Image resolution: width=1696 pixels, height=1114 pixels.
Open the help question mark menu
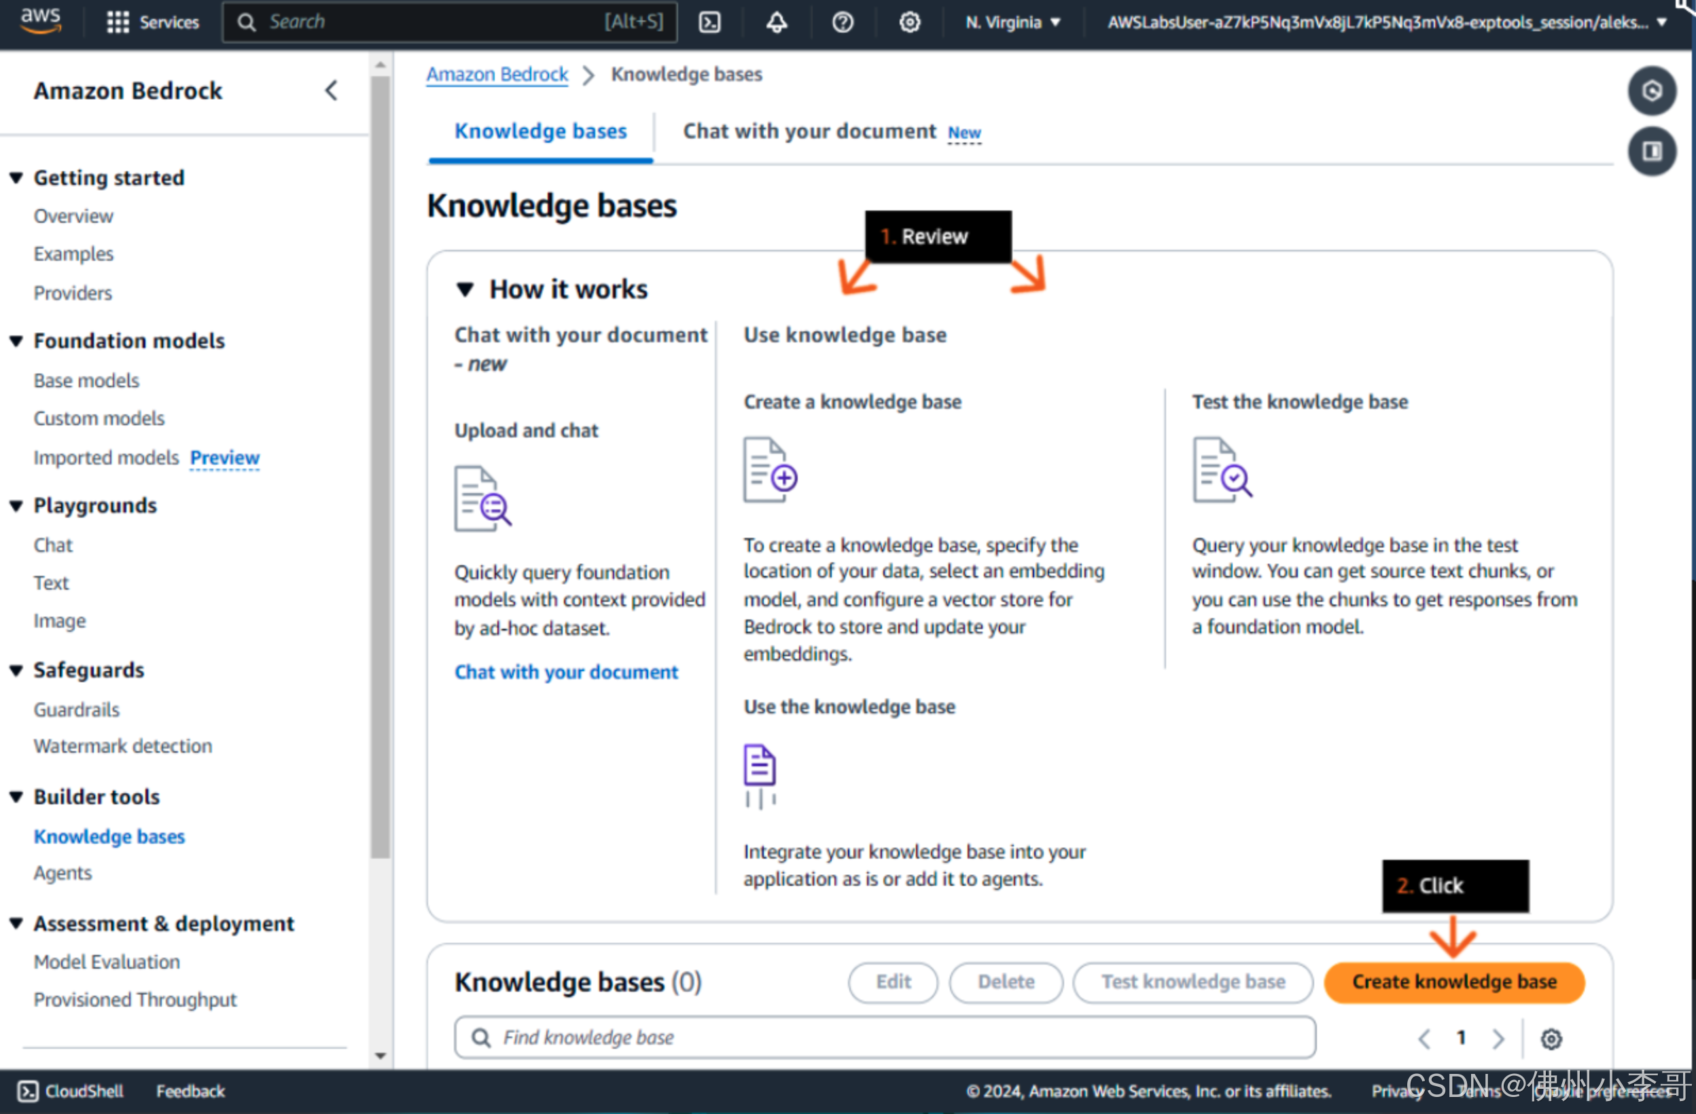point(843,22)
